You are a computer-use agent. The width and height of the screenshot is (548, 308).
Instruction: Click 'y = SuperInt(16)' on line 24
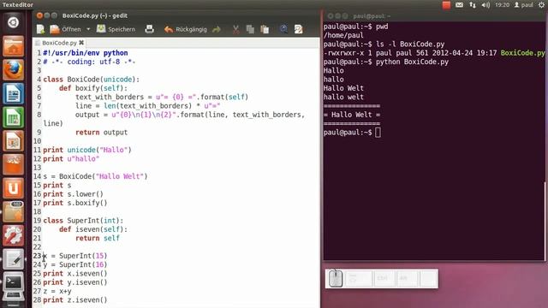75,264
